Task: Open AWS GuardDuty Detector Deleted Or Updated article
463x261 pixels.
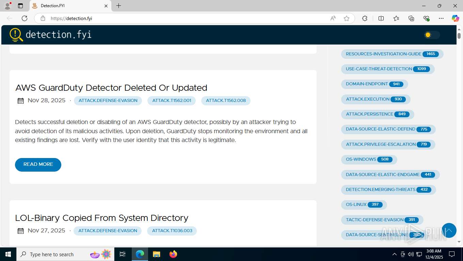Action: (111, 88)
